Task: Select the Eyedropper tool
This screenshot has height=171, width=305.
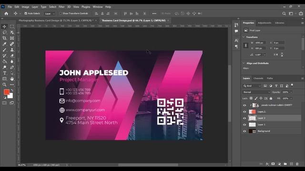Action: (4, 44)
